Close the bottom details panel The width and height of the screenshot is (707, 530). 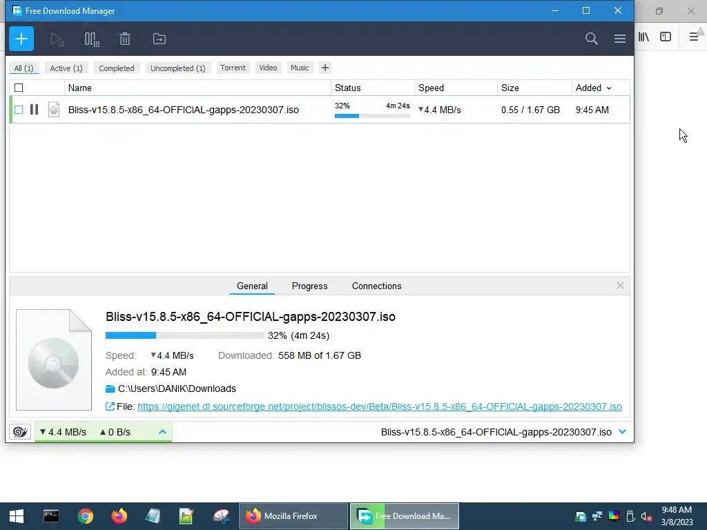(620, 286)
